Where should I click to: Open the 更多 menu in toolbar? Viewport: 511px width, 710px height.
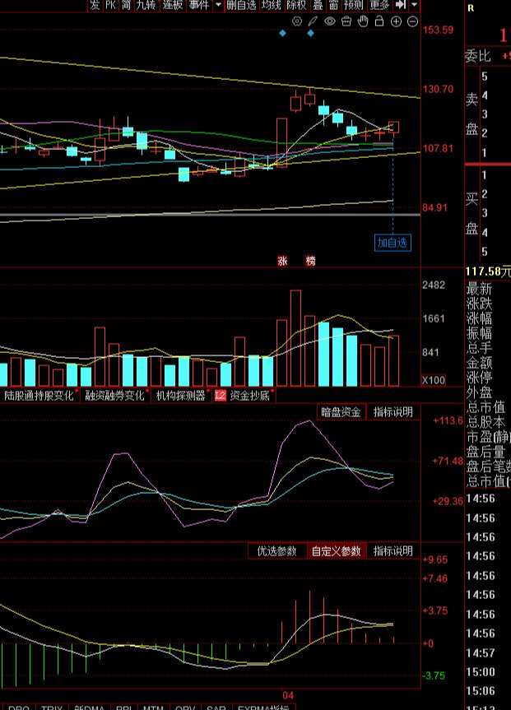pos(379,5)
